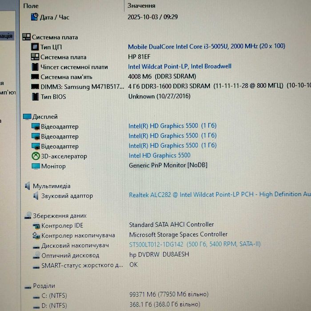The image size is (311, 311).
Task: Click the Монітор row display icon
Action: coord(36,166)
